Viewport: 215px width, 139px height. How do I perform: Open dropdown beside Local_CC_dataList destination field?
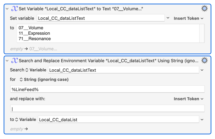pyautogui.click(x=202, y=120)
